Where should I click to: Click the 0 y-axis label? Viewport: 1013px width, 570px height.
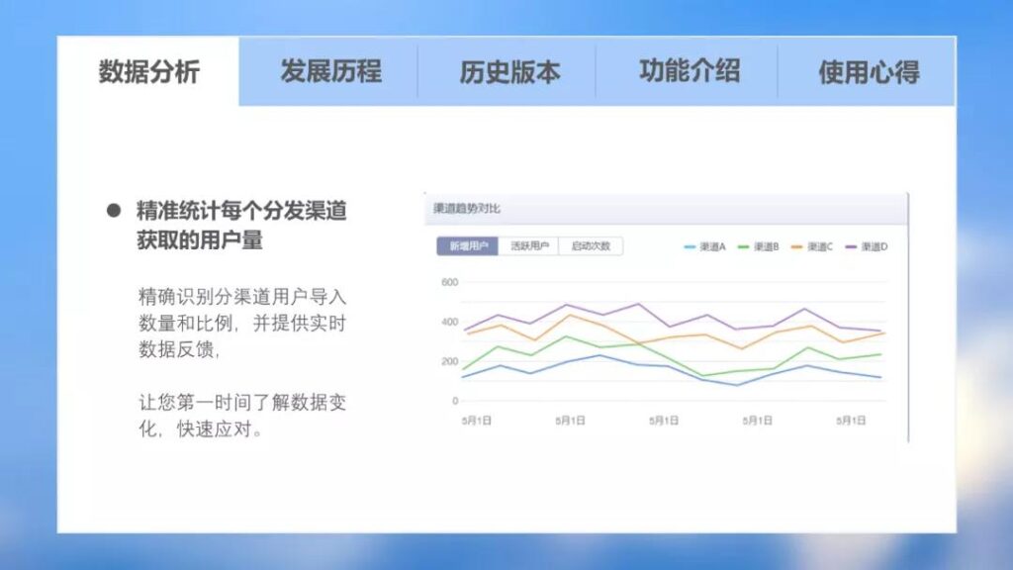[x=455, y=402]
